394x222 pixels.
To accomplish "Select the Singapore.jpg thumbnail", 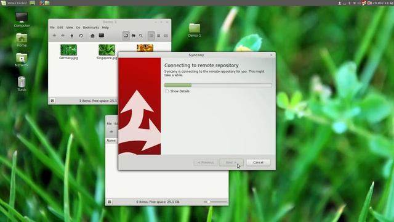I will click(x=107, y=50).
